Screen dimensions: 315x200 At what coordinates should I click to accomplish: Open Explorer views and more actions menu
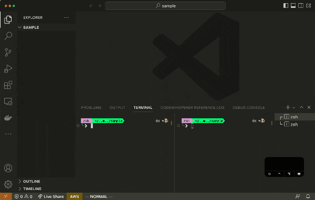click(66, 17)
